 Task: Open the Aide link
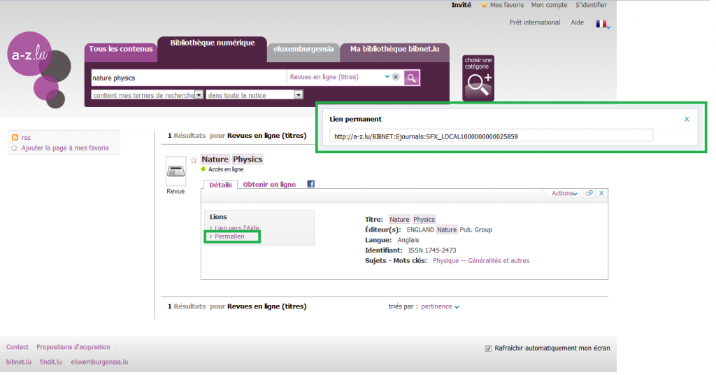(x=577, y=22)
